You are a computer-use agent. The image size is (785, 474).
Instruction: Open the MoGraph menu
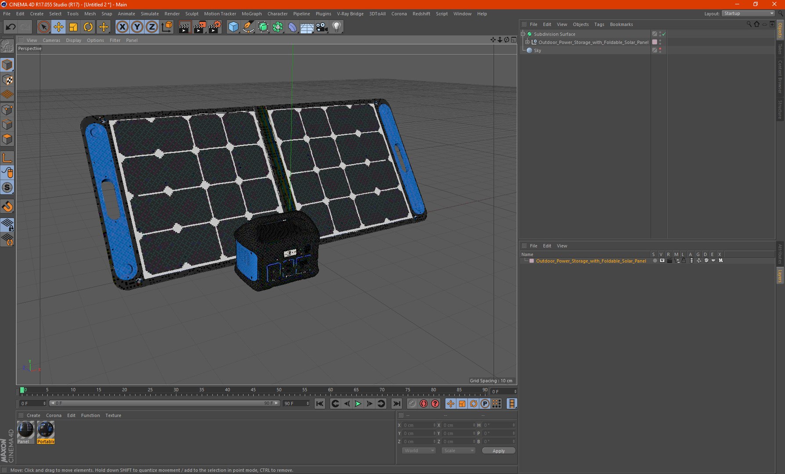tap(252, 14)
